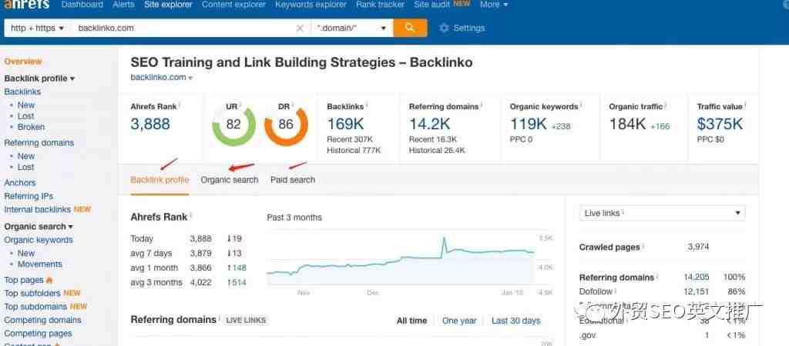Open Dashboard in the top navigation

pos(82,5)
